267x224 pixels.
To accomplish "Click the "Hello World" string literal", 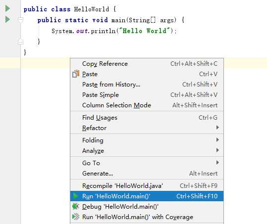I will point(145,31).
